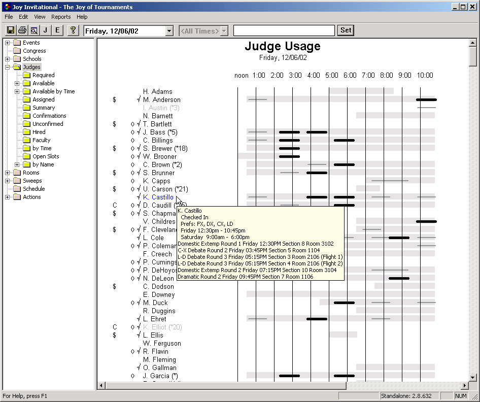Click the Save icon on the toolbar
Image resolution: width=480 pixels, height=402 pixels.
point(11,30)
